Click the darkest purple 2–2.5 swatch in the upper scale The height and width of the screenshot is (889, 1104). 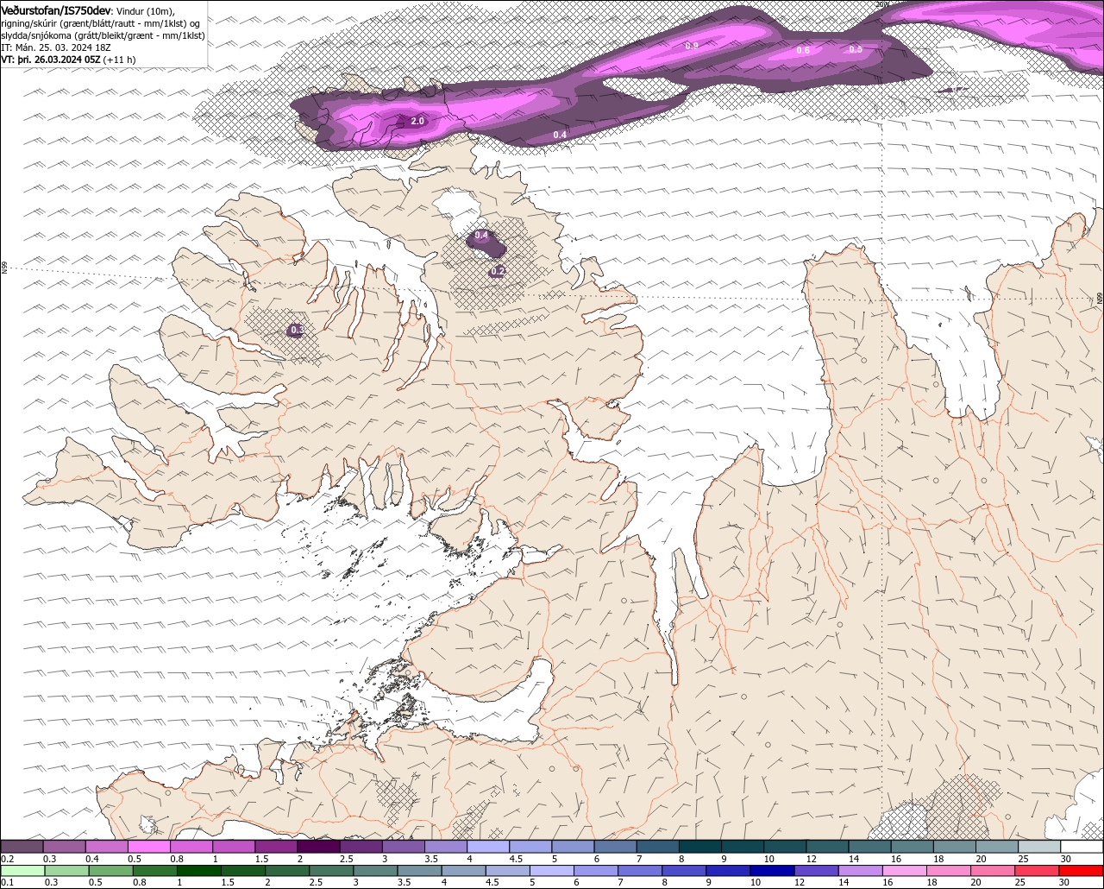[318, 847]
